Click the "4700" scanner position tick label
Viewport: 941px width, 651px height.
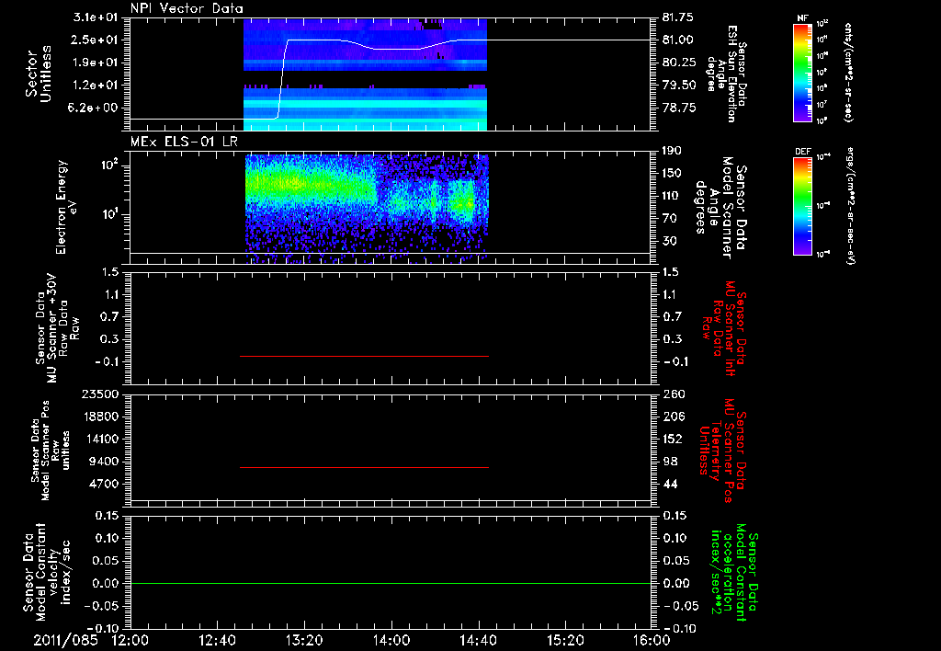click(x=103, y=484)
